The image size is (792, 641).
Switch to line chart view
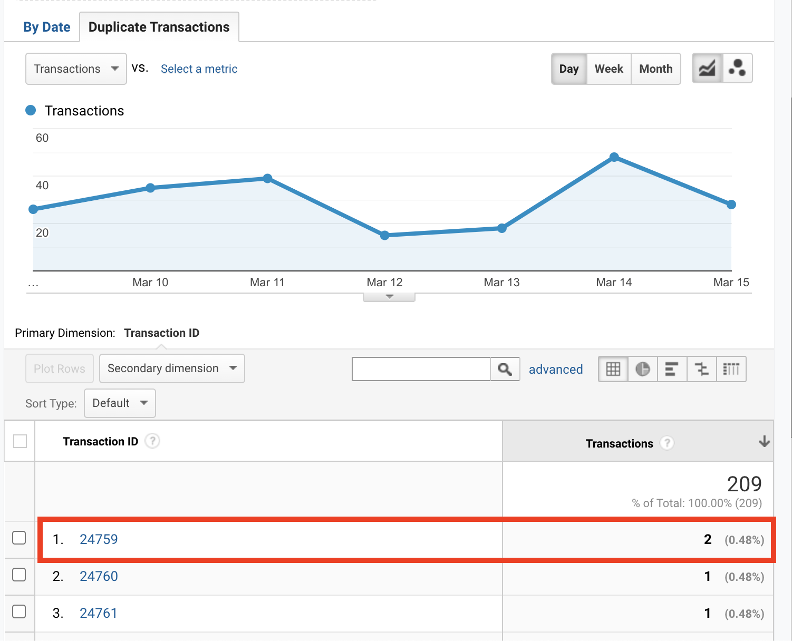coord(707,69)
